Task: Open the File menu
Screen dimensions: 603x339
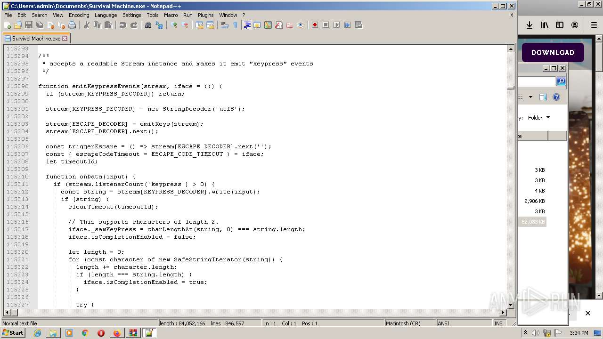Action: [x=8, y=15]
